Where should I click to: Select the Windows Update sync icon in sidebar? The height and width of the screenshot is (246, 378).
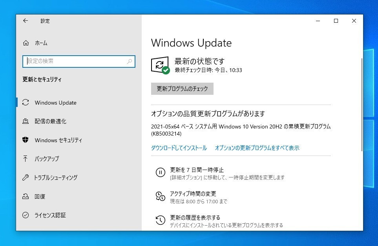coord(26,103)
